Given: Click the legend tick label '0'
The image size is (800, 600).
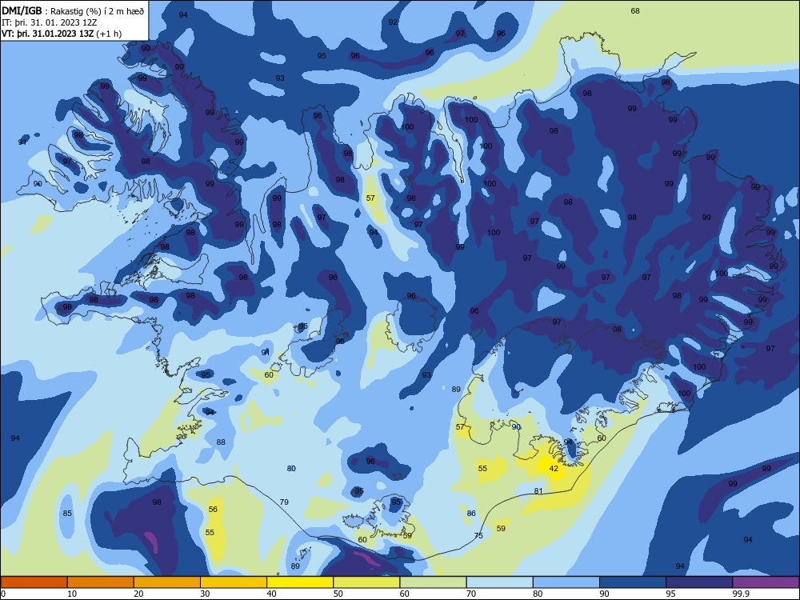Looking at the screenshot, I should click(x=3, y=594).
